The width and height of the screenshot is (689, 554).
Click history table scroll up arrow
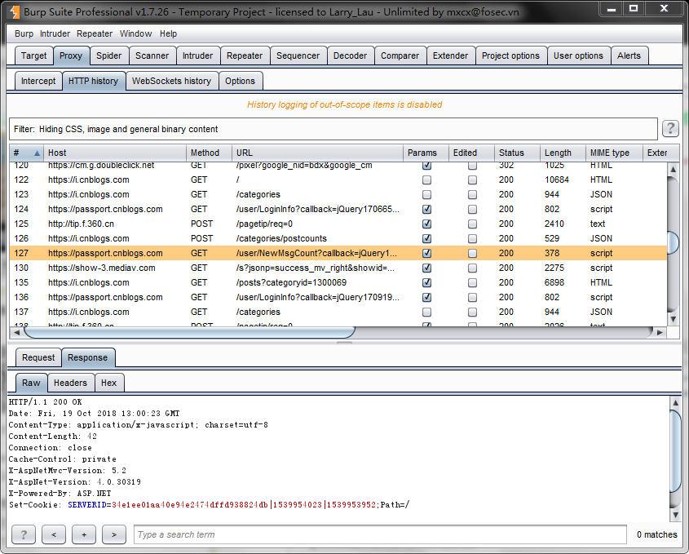[673, 169]
